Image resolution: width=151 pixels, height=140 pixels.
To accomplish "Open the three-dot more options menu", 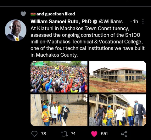I will (143, 21).
